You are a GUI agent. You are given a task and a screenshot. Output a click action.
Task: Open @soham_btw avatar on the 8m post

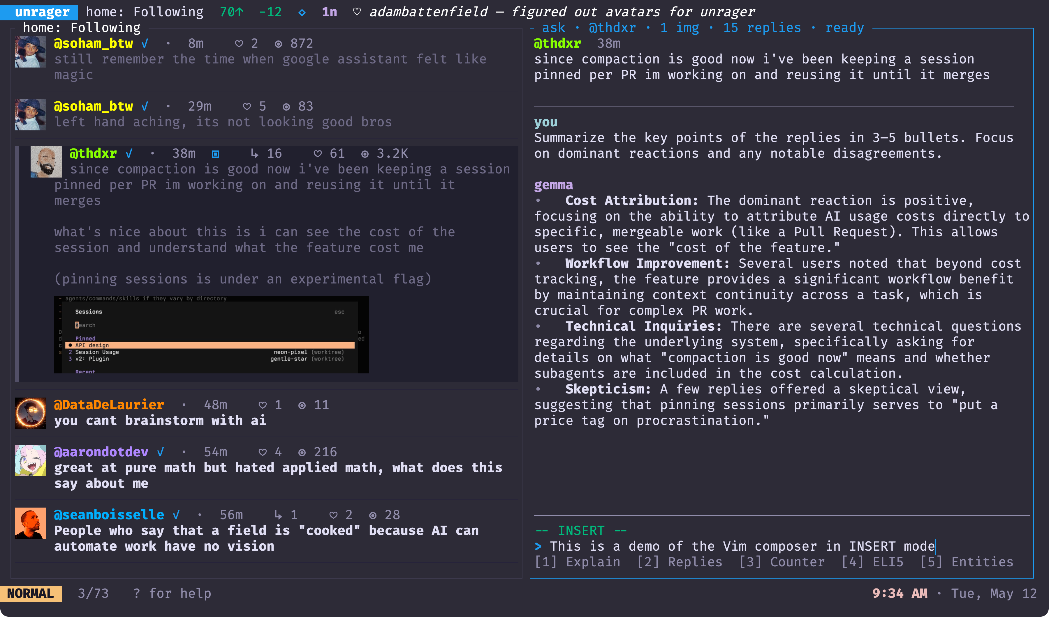[30, 52]
